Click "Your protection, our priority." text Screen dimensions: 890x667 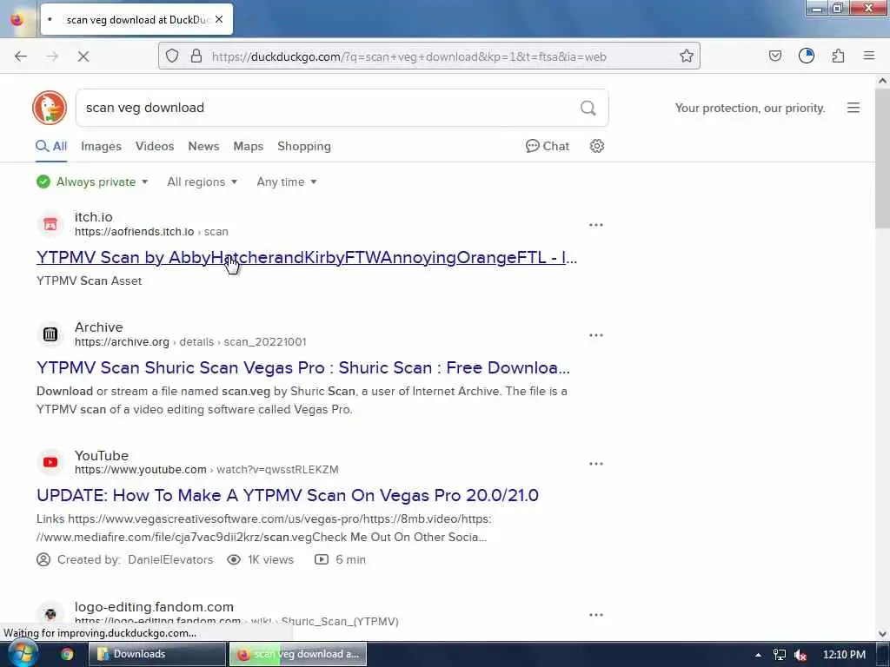tap(750, 108)
